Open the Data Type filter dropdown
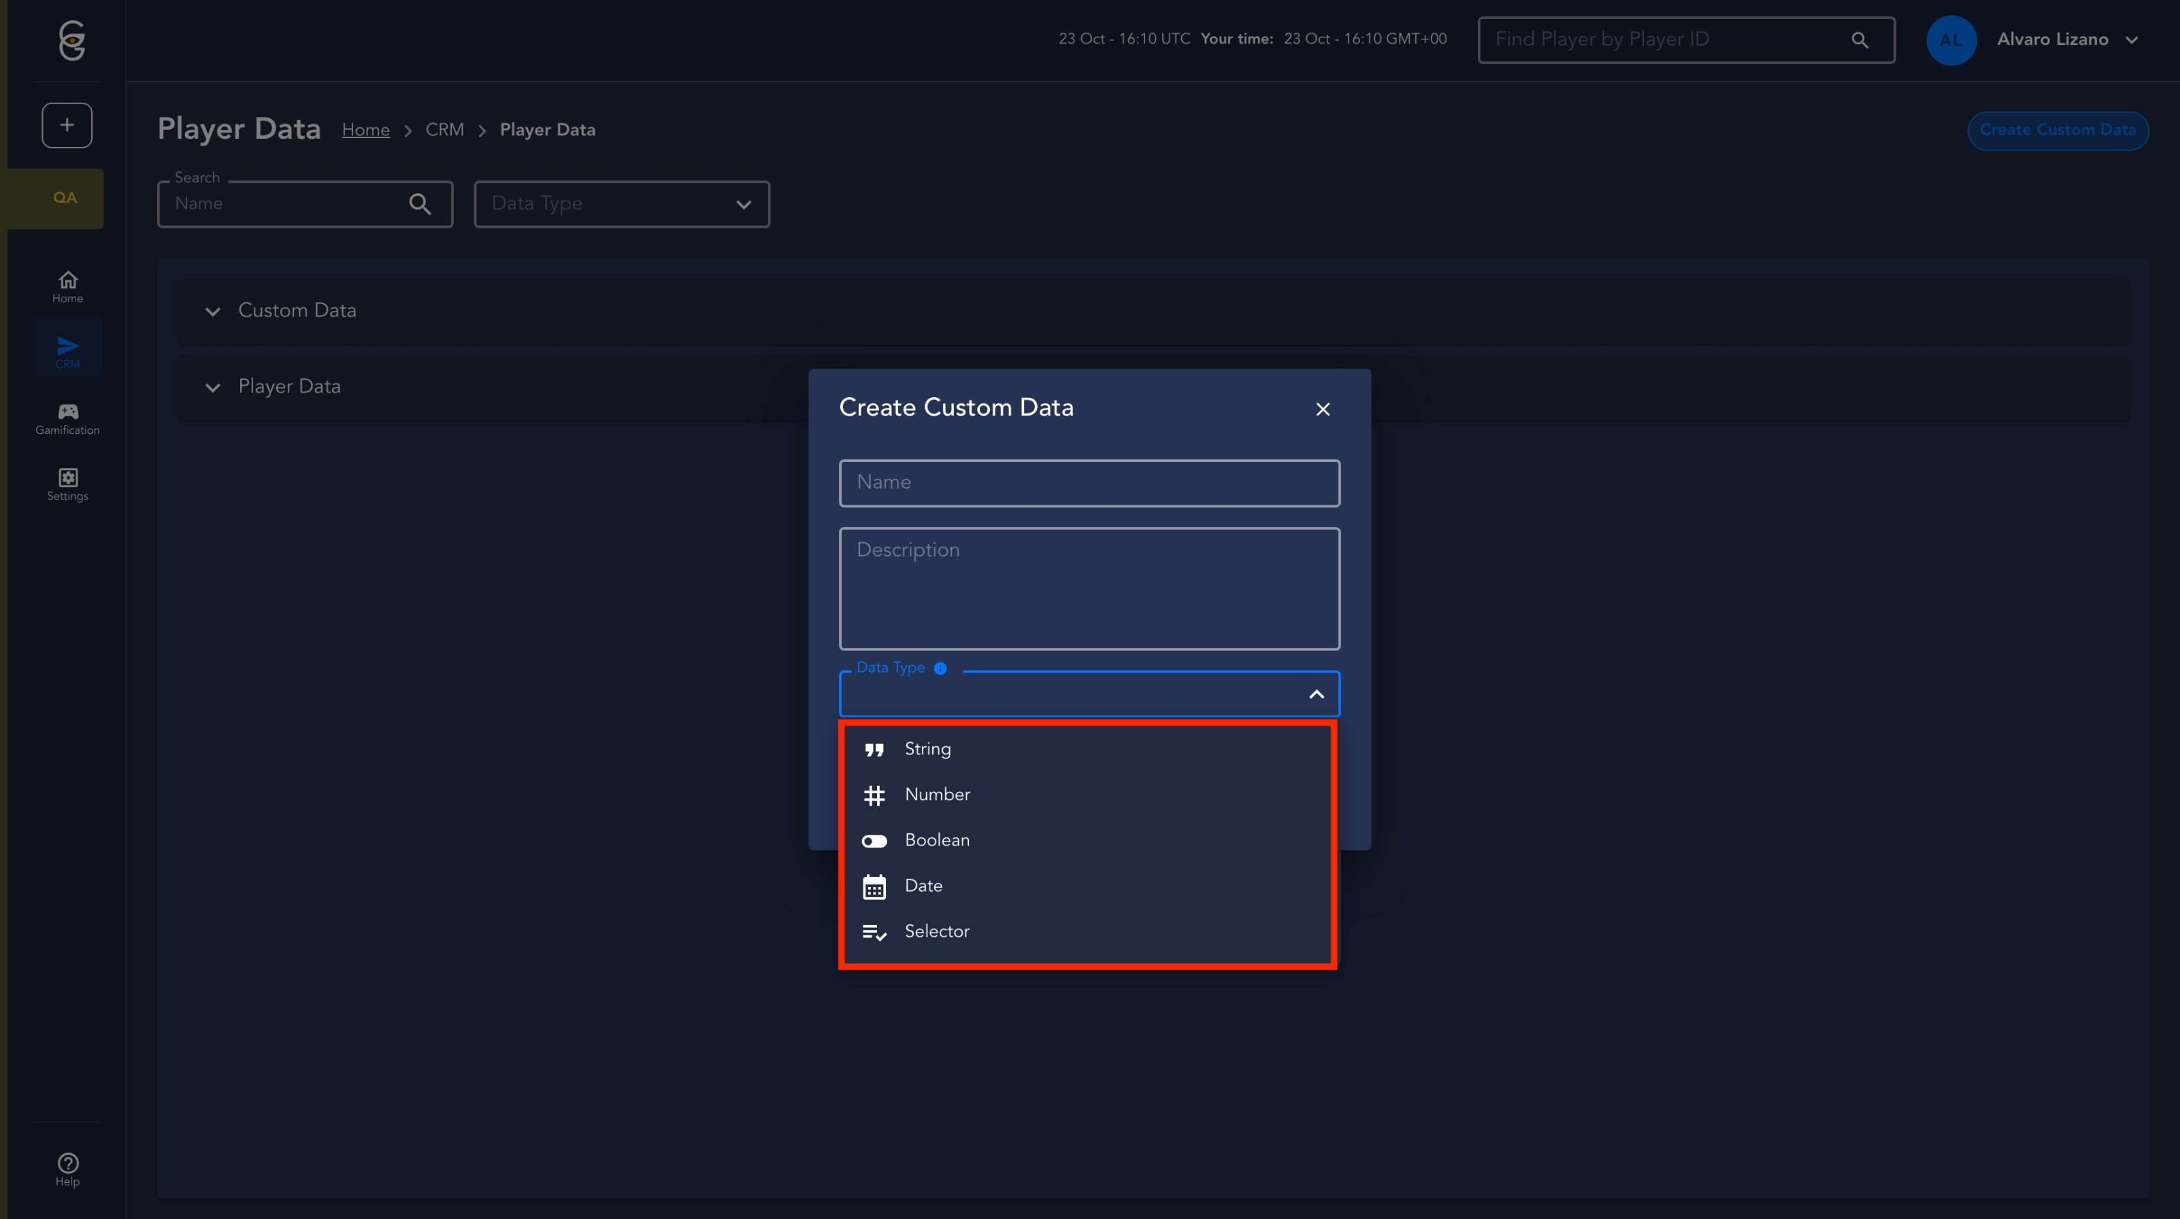The height and width of the screenshot is (1219, 2180). pos(621,204)
